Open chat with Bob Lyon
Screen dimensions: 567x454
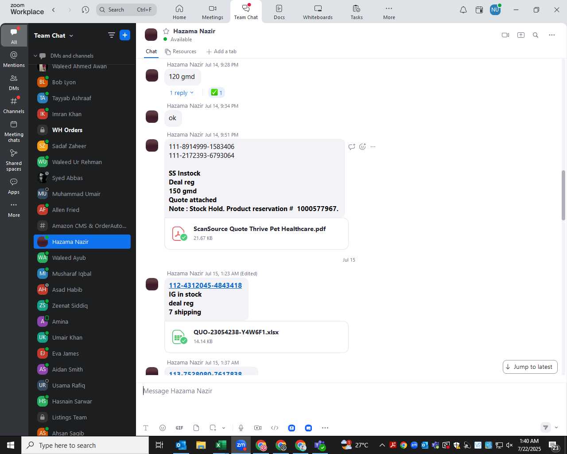(x=82, y=82)
